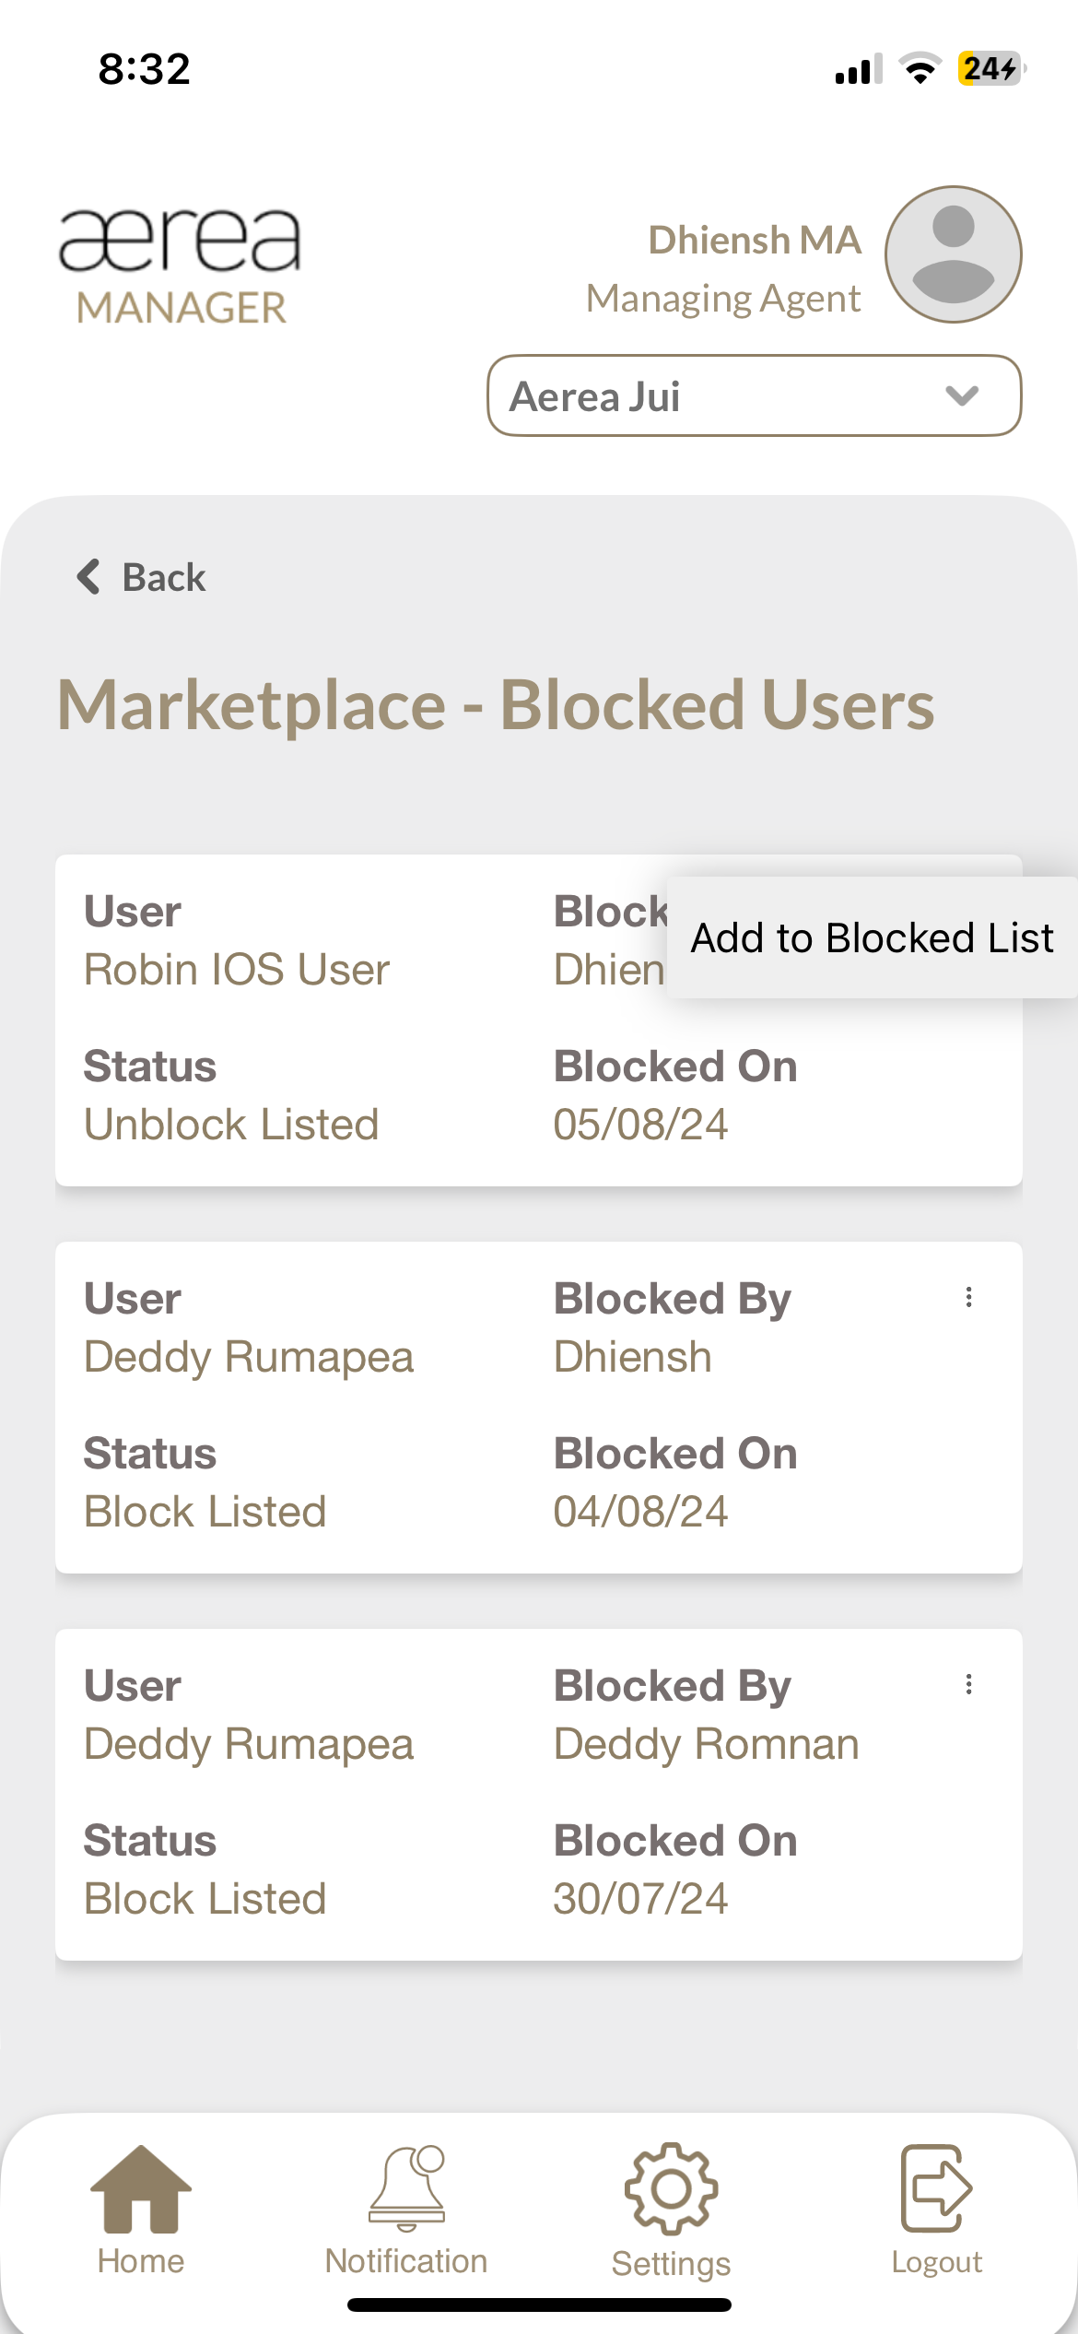The height and width of the screenshot is (2334, 1078).
Task: Tap the profile avatar icon
Action: pos(953,254)
